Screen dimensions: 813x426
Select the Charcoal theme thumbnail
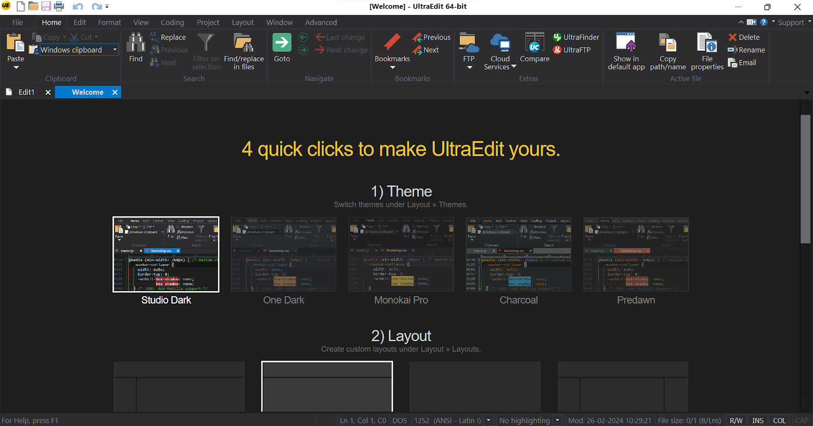point(518,255)
